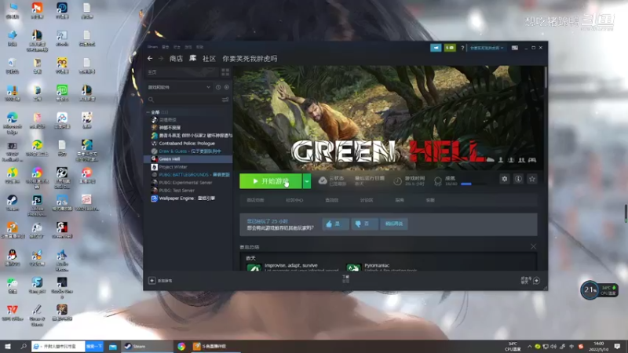Viewport: 628px width, 353px height.
Task: Click the thumbs up recommend button
Action: pyautogui.click(x=335, y=224)
